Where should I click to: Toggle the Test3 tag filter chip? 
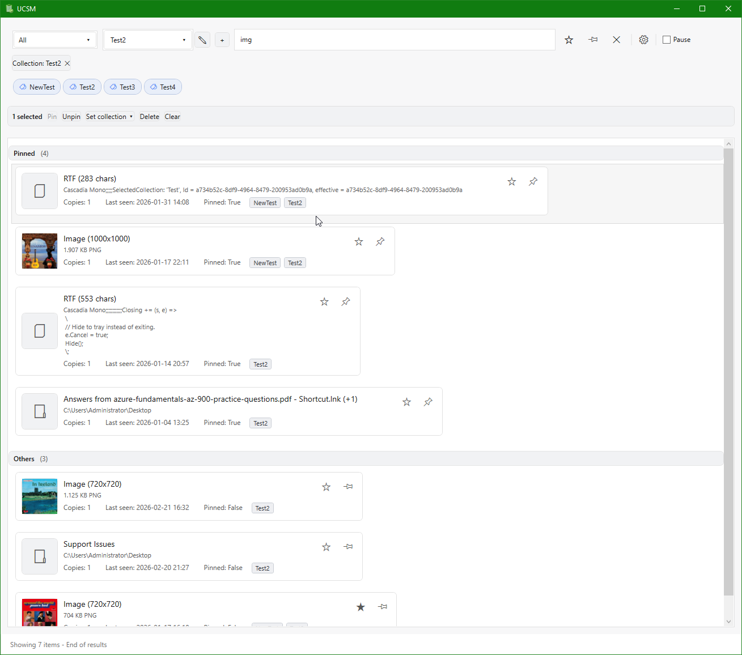122,87
